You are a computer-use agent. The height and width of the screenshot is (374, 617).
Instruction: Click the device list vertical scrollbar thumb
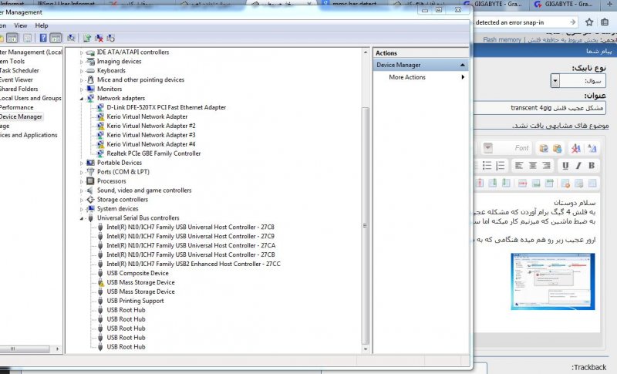365,225
